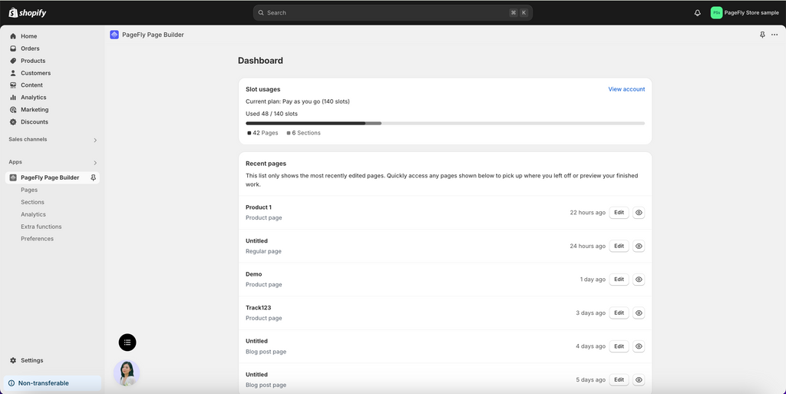Open Extra functions

41,227
